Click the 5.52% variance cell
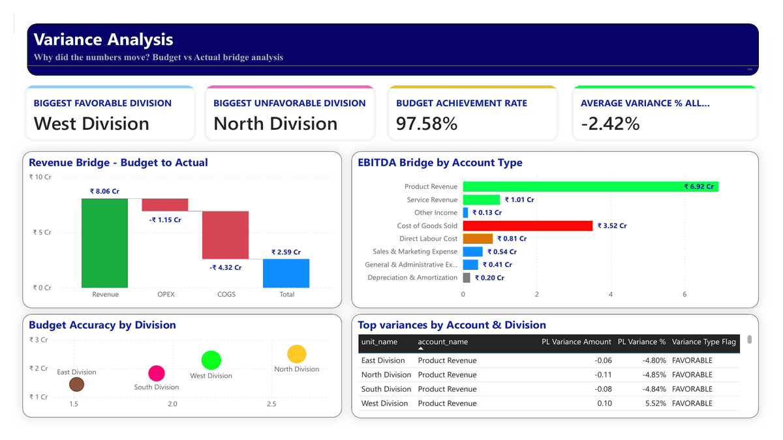The height and width of the screenshot is (440, 783). tap(655, 403)
